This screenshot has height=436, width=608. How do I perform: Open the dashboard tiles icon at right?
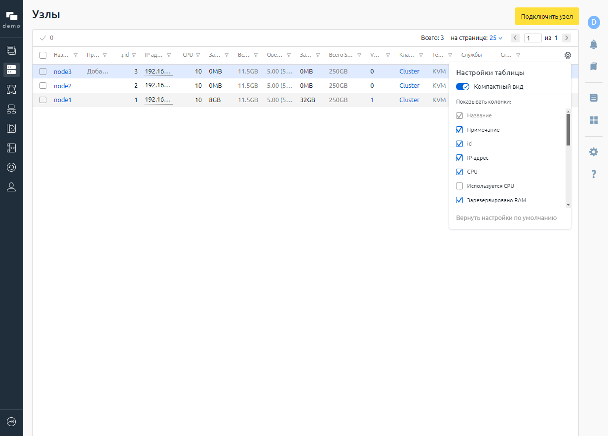point(594,120)
